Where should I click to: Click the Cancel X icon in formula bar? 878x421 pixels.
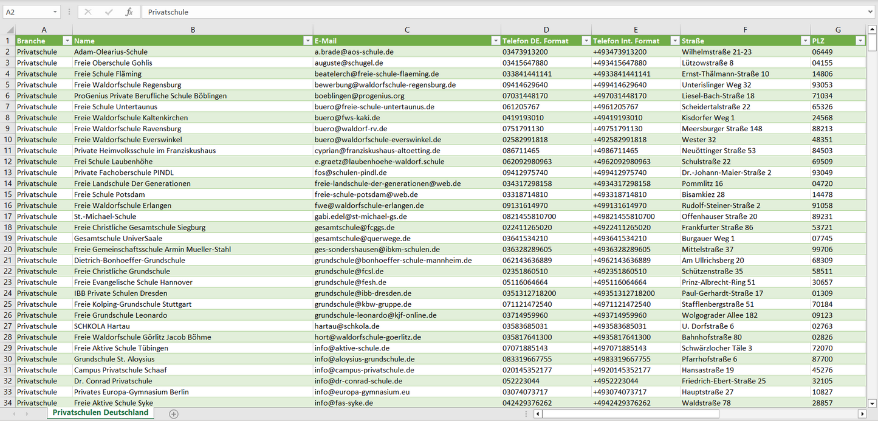coord(88,12)
